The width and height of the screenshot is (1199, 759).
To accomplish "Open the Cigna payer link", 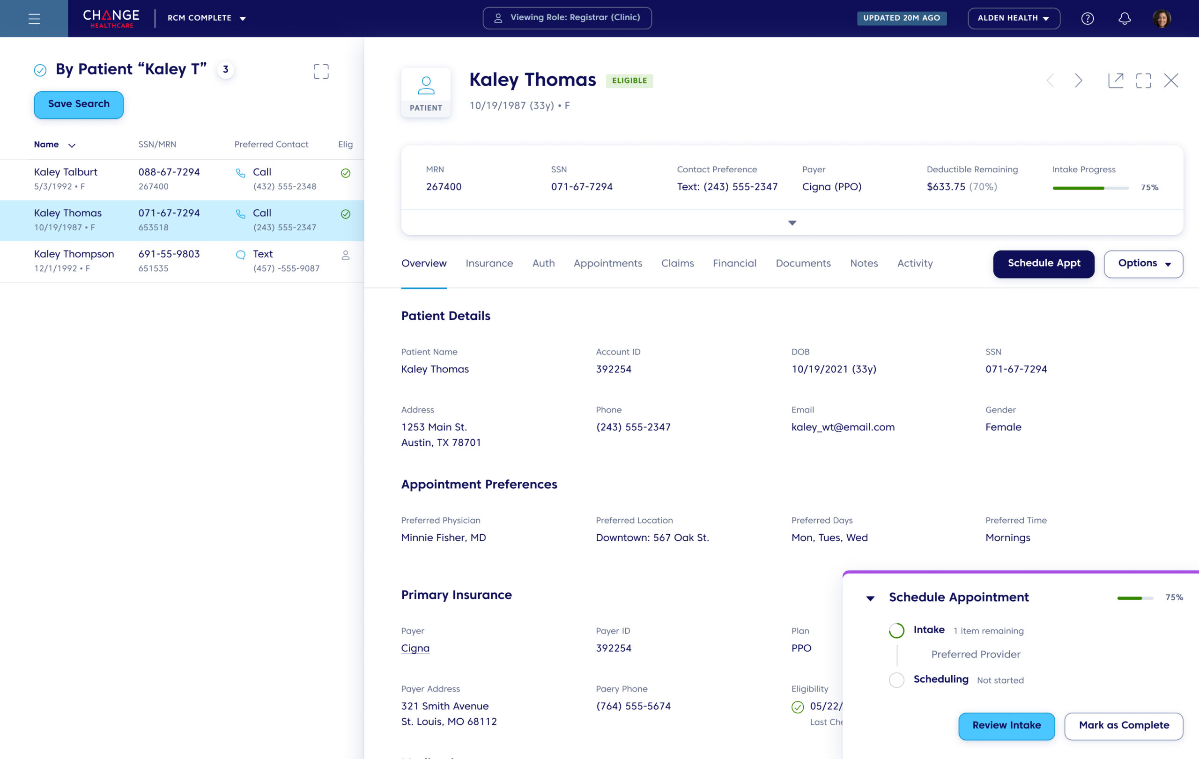I will coord(415,648).
